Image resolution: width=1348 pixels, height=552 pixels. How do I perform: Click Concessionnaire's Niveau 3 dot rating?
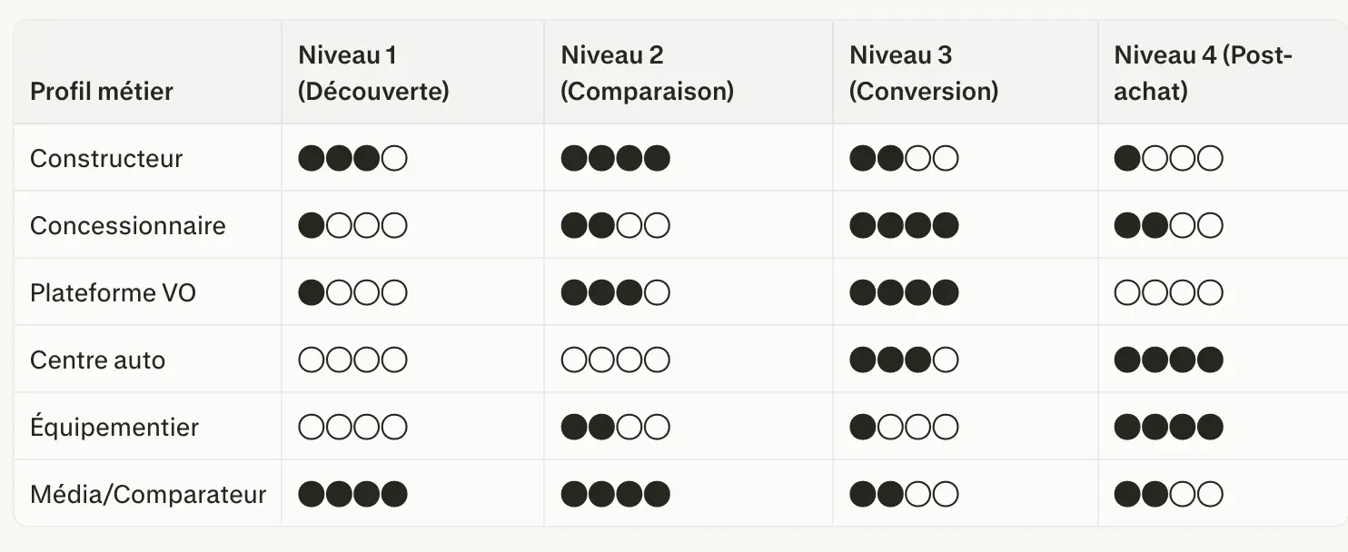[904, 226]
